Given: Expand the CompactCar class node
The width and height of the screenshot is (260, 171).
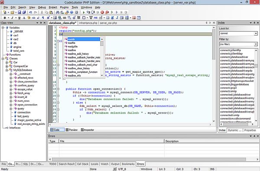Looking at the screenshot, I should pyautogui.click(x=6, y=66).
